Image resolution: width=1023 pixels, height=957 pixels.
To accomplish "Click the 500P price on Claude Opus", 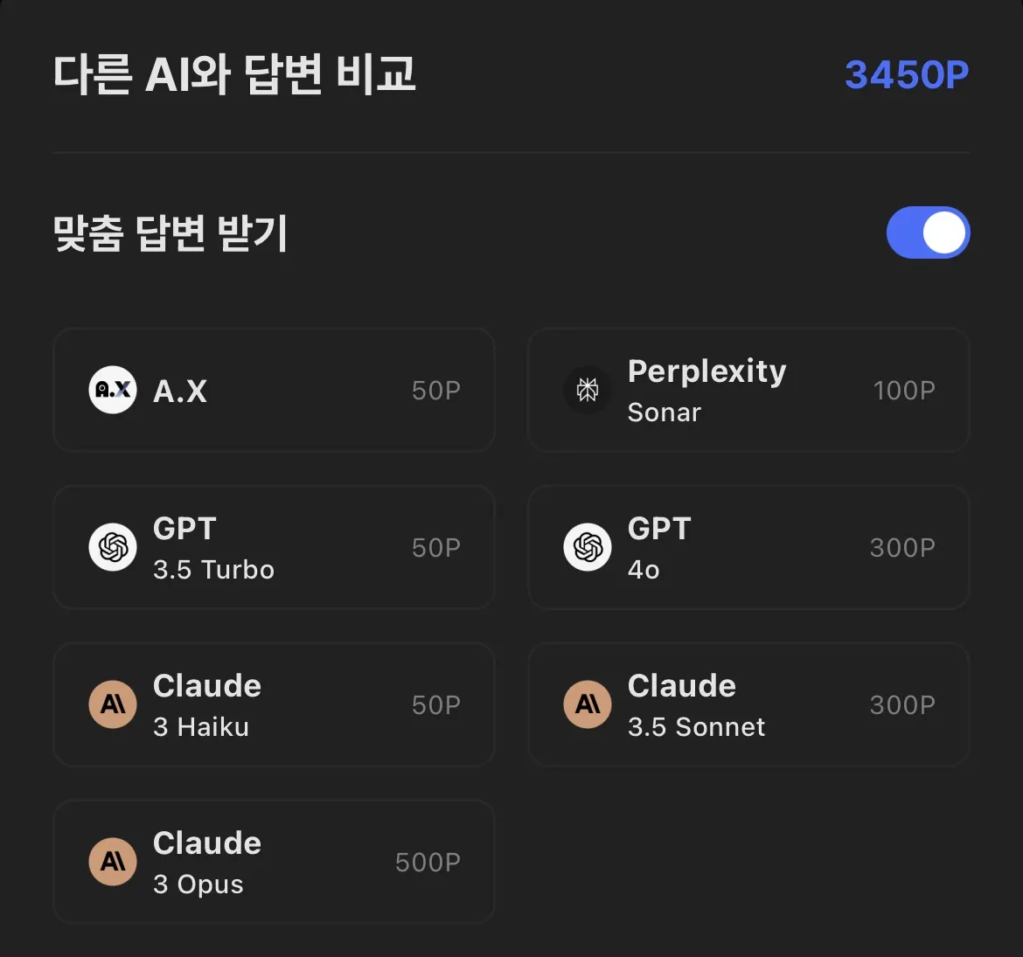I will tap(428, 863).
